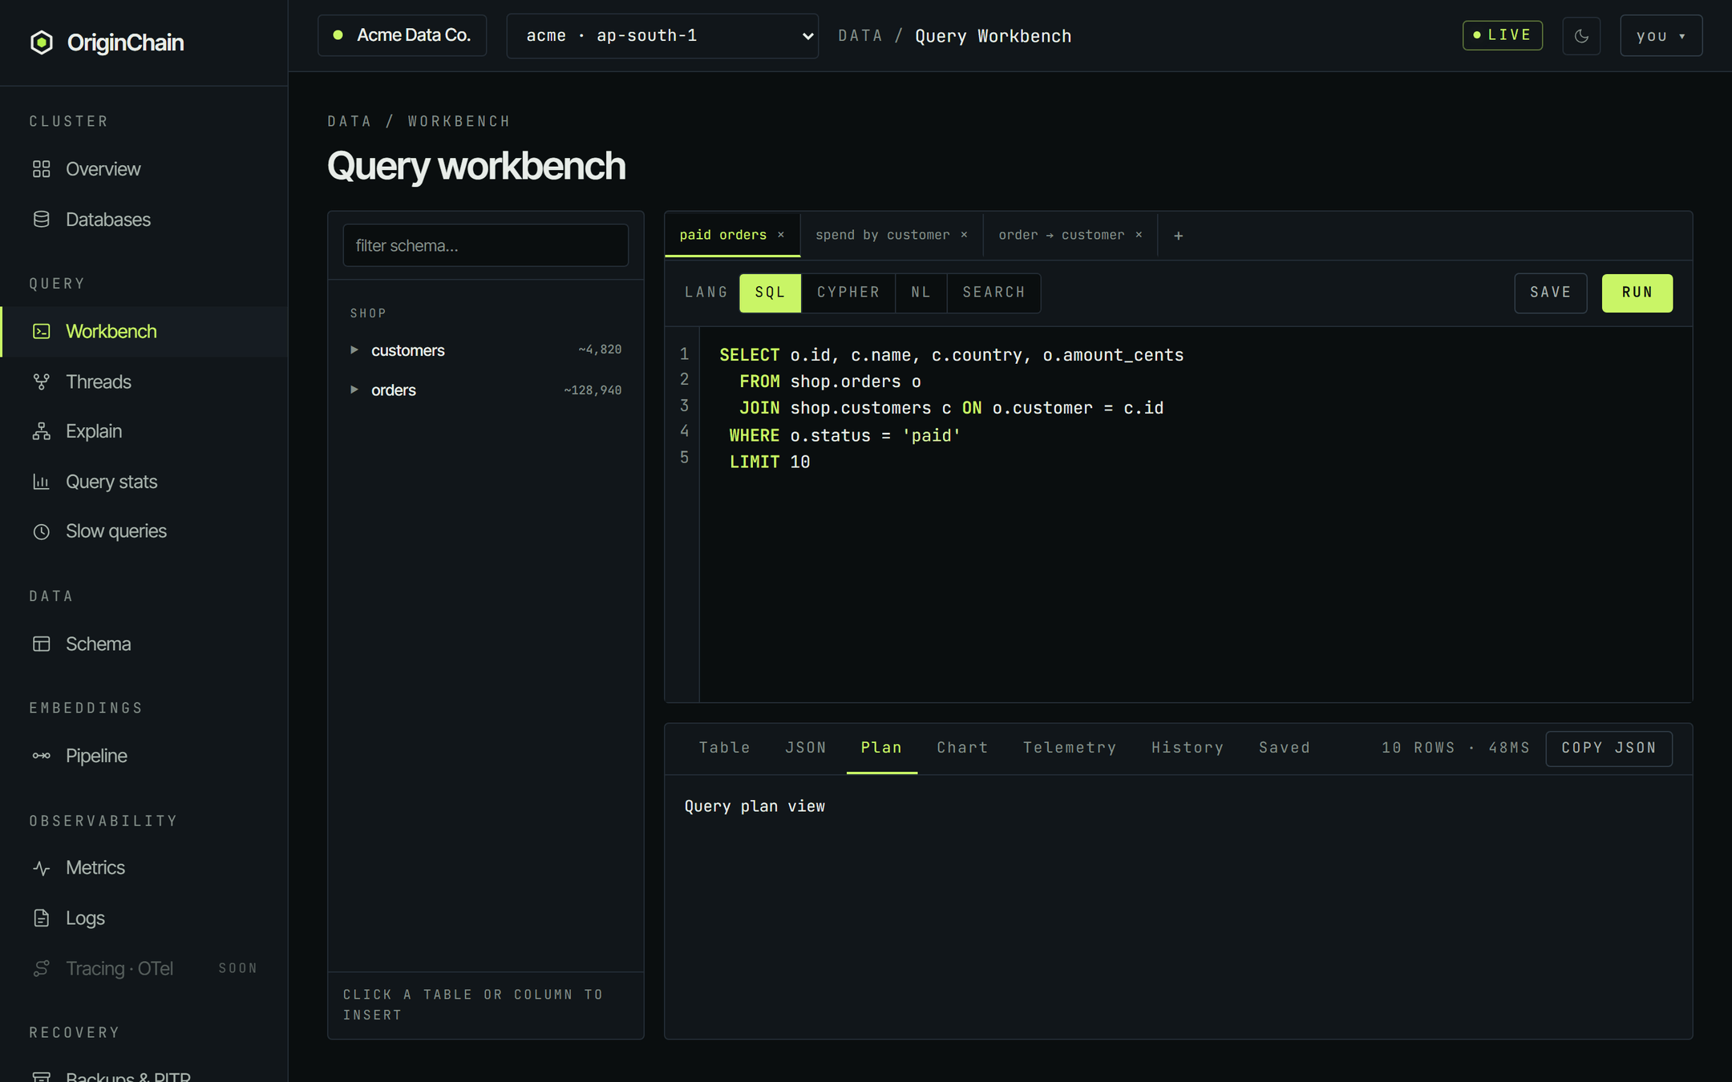Expand the customers table tree node
1732x1082 pixels.
click(x=354, y=350)
